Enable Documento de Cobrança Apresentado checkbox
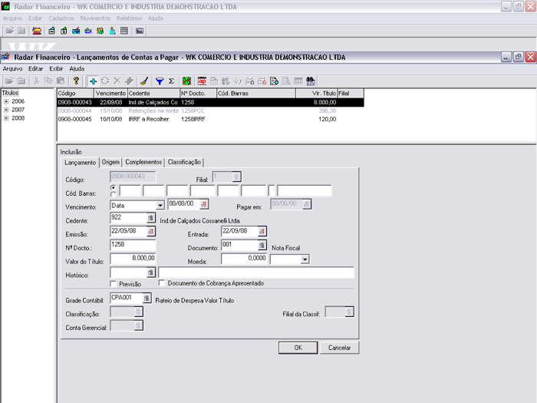The height and width of the screenshot is (403, 537). [161, 283]
